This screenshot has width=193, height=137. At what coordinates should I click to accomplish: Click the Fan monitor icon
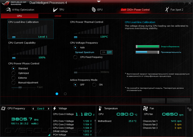click(145, 108)
